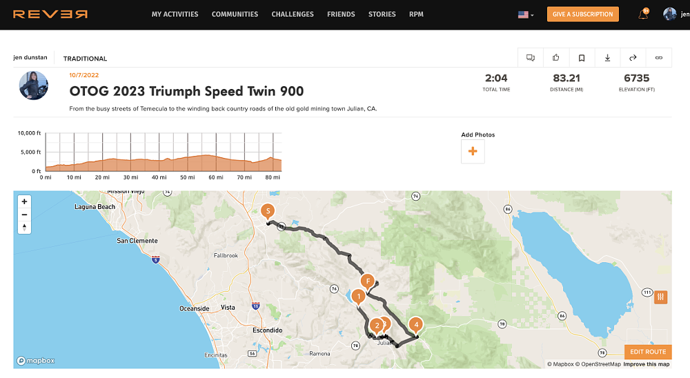Screen dimensions: 690x378
Task: Open My Activities menu
Action: (x=175, y=14)
